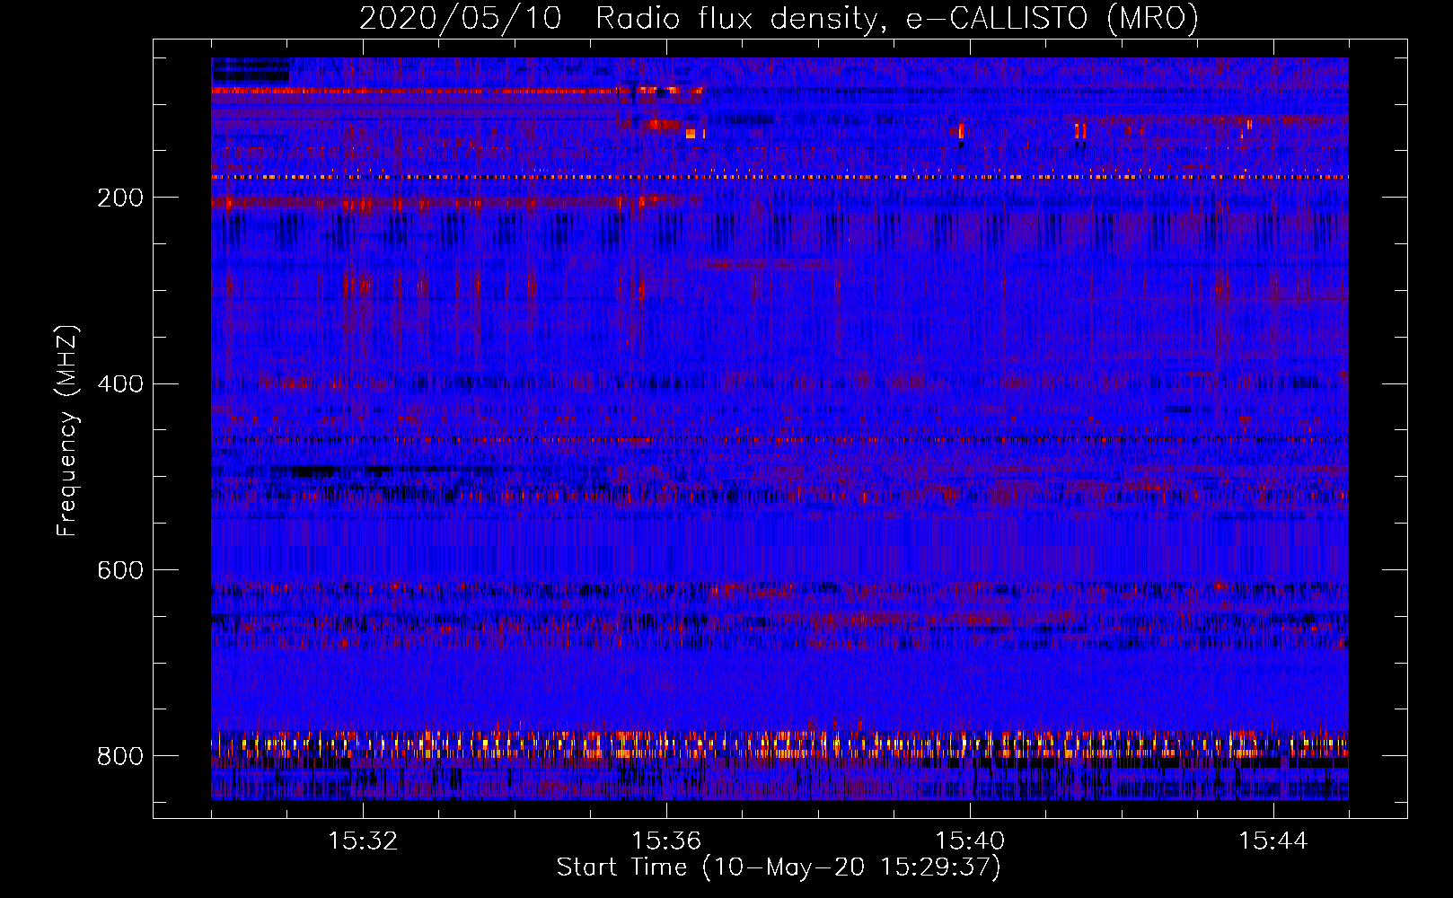Click the bright yellow band near 800 MHz
Viewport: 1453px width, 898px height.
pos(779,744)
